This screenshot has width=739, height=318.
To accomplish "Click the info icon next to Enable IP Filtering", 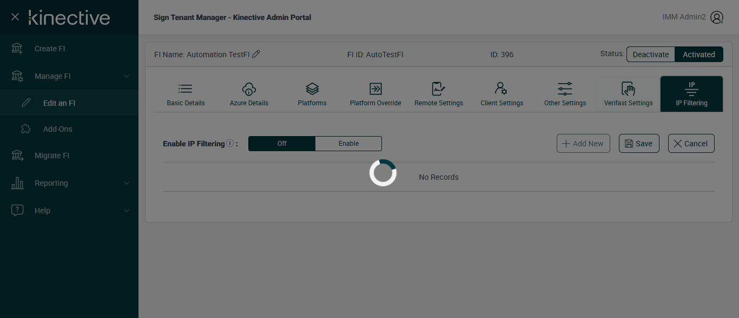I will tap(230, 144).
